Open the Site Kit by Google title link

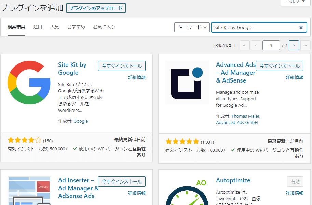tap(72, 69)
